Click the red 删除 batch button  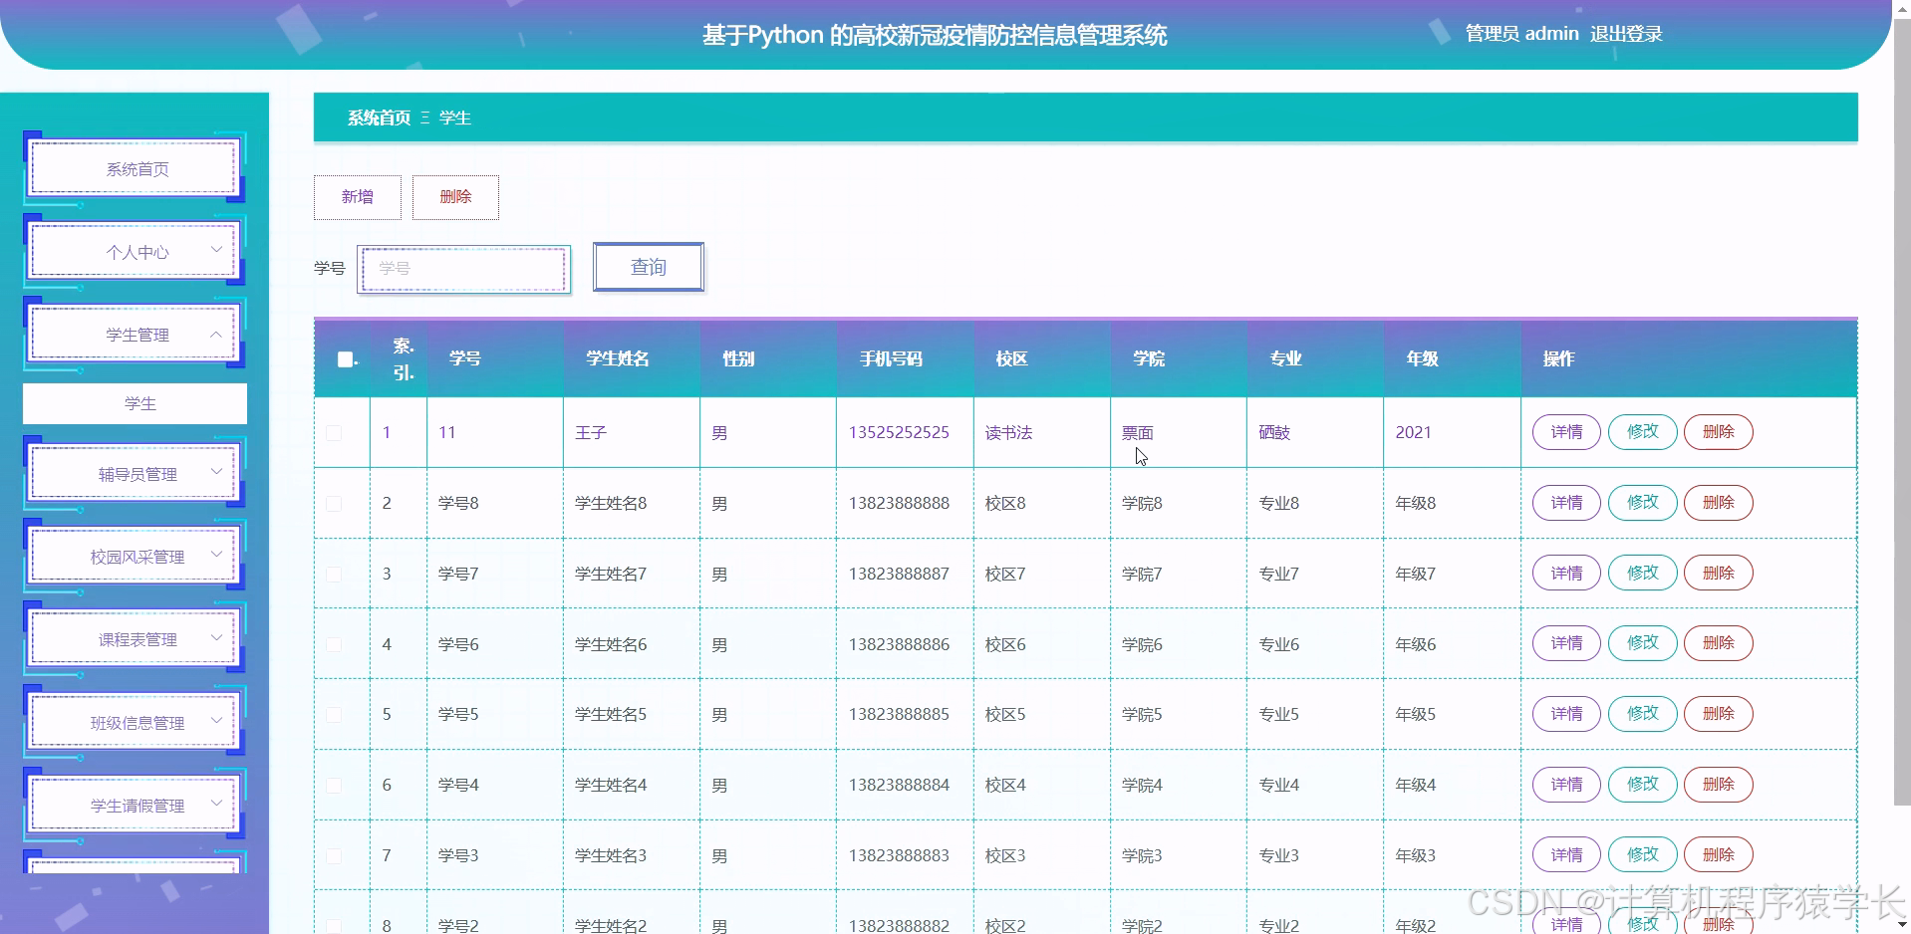click(x=455, y=197)
